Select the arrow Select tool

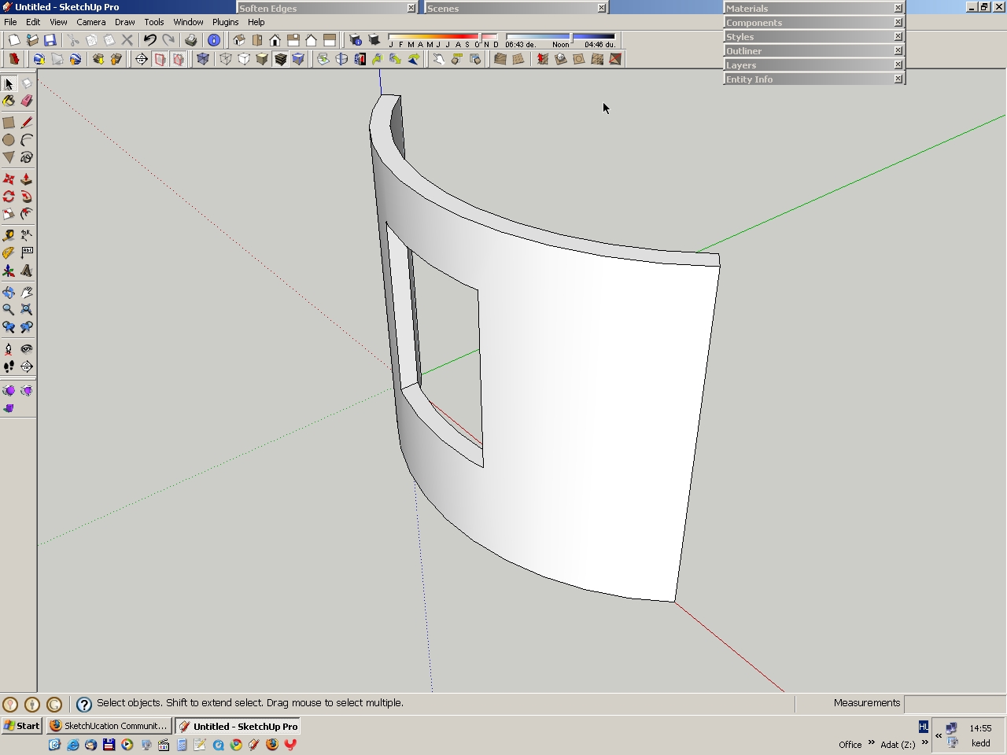coord(9,83)
